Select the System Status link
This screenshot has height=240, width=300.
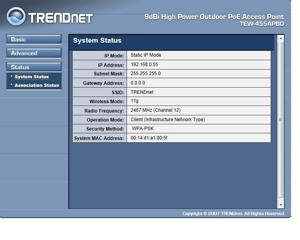pos(32,77)
